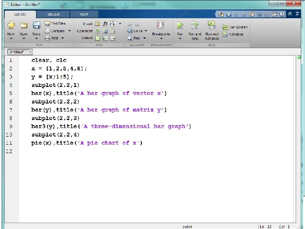
Task: Click the Save floppy disk icon
Action: [x=36, y=25]
